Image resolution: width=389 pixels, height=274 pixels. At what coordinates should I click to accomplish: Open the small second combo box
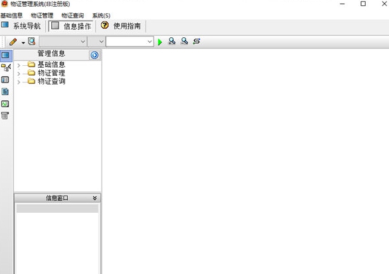click(96, 41)
